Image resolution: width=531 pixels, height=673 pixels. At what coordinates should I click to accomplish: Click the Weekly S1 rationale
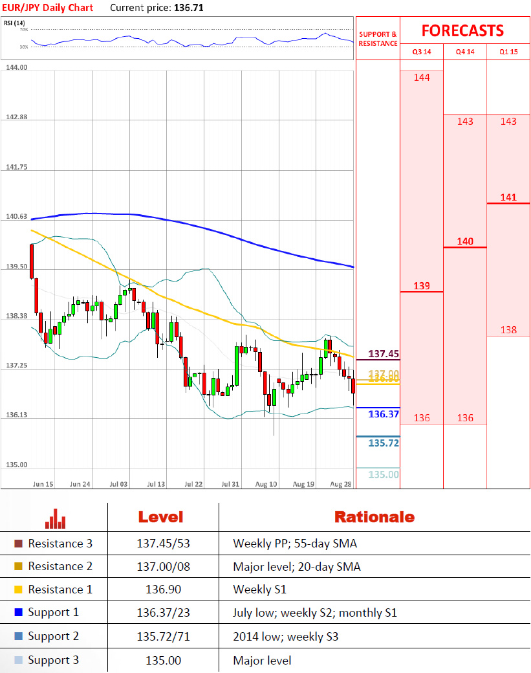point(259,590)
